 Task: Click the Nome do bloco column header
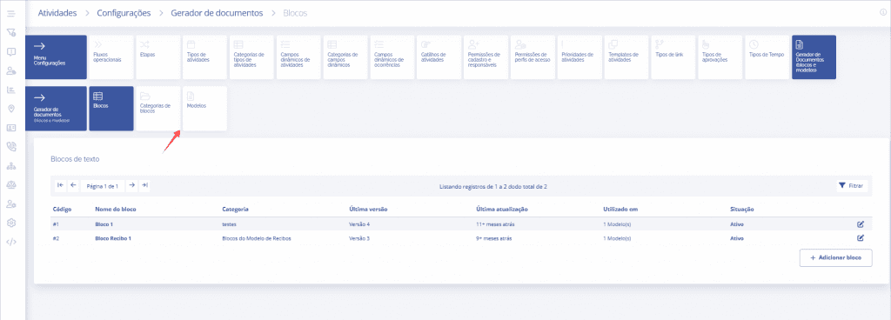(x=116, y=210)
